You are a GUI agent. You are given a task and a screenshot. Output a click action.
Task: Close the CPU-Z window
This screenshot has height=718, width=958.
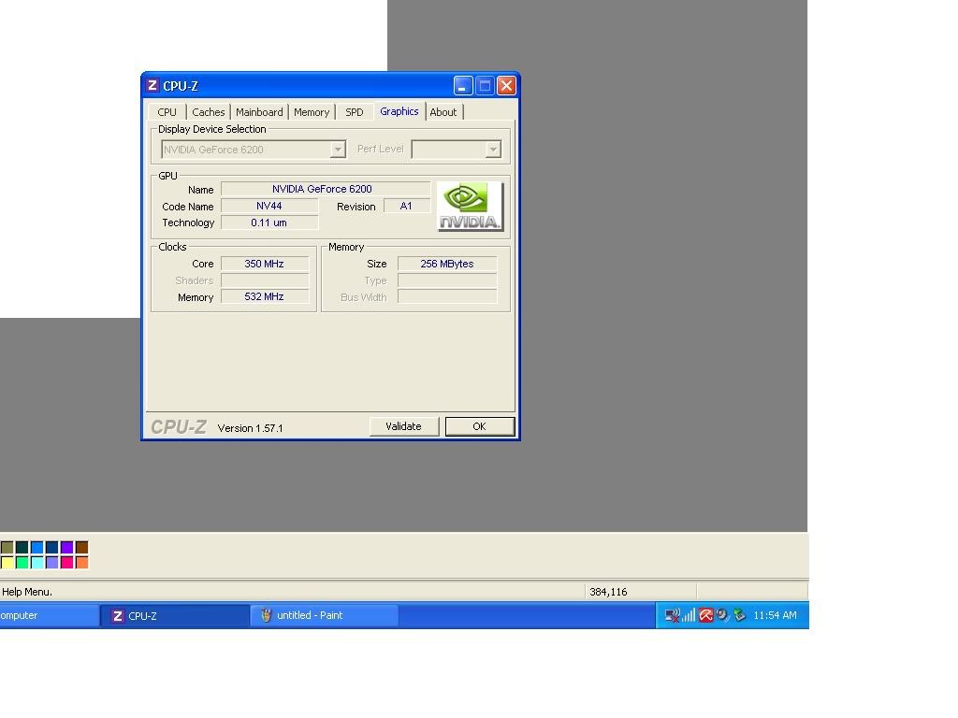506,86
